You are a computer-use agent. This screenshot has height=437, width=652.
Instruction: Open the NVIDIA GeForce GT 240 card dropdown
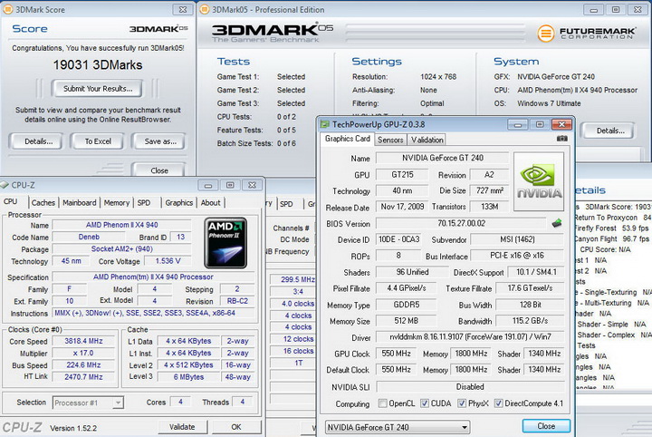pyautogui.click(x=398, y=427)
